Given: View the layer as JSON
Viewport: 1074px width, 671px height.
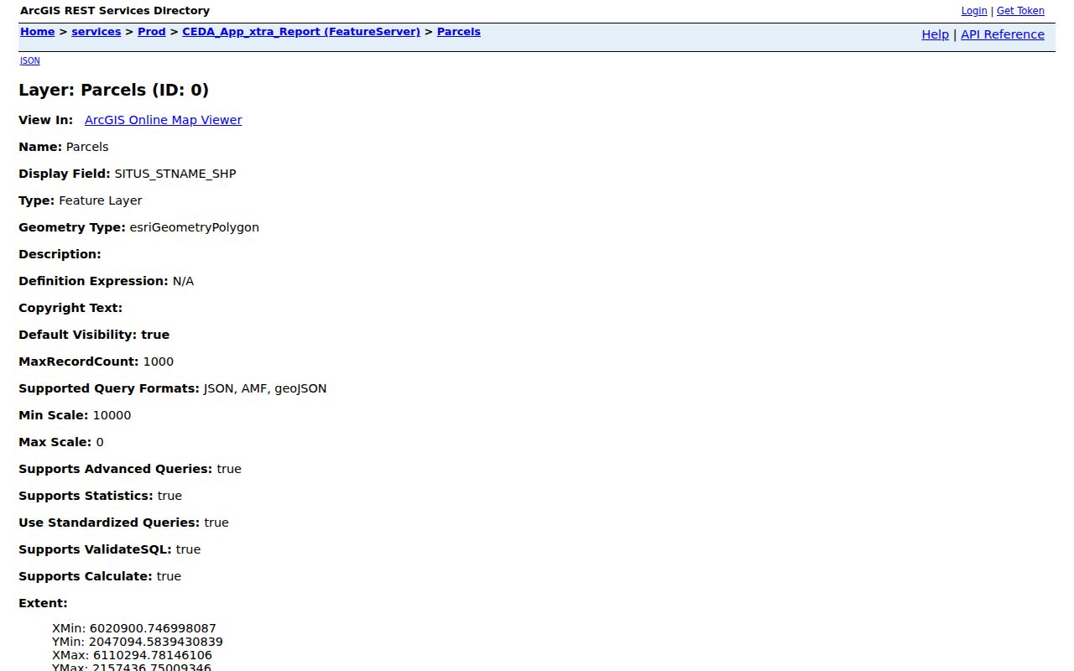Looking at the screenshot, I should pyautogui.click(x=29, y=60).
